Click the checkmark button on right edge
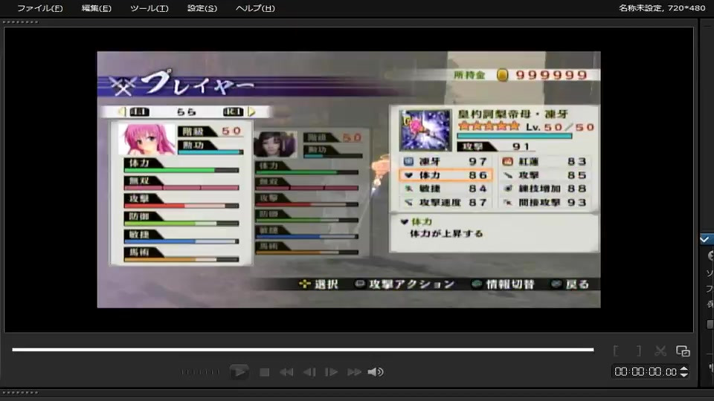The height and width of the screenshot is (401, 714). coord(705,239)
